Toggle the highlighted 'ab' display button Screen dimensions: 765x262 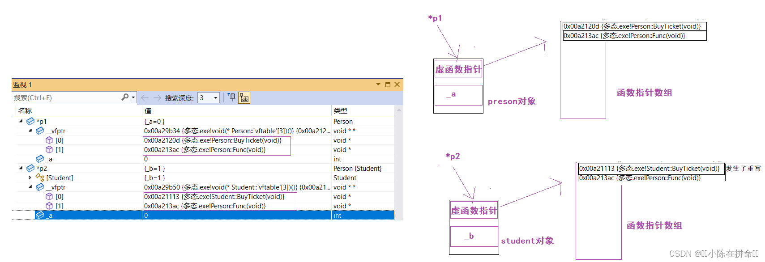coord(244,97)
